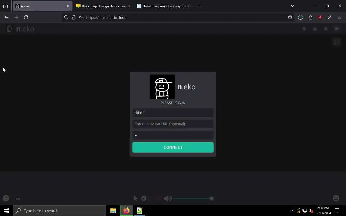Click the site security padlock icon
346x216 pixels.
tap(74, 17)
